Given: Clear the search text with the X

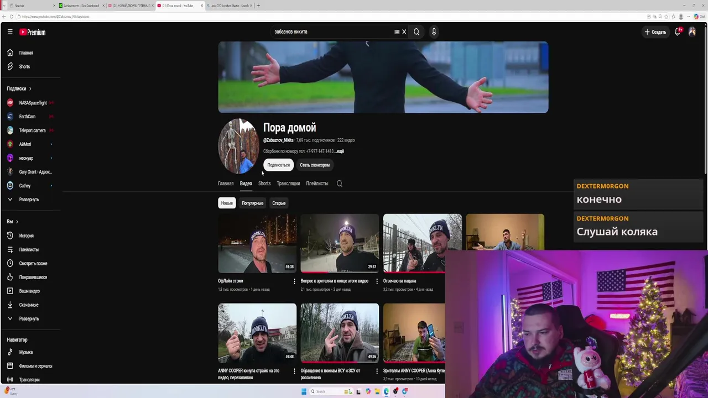Looking at the screenshot, I should point(404,32).
